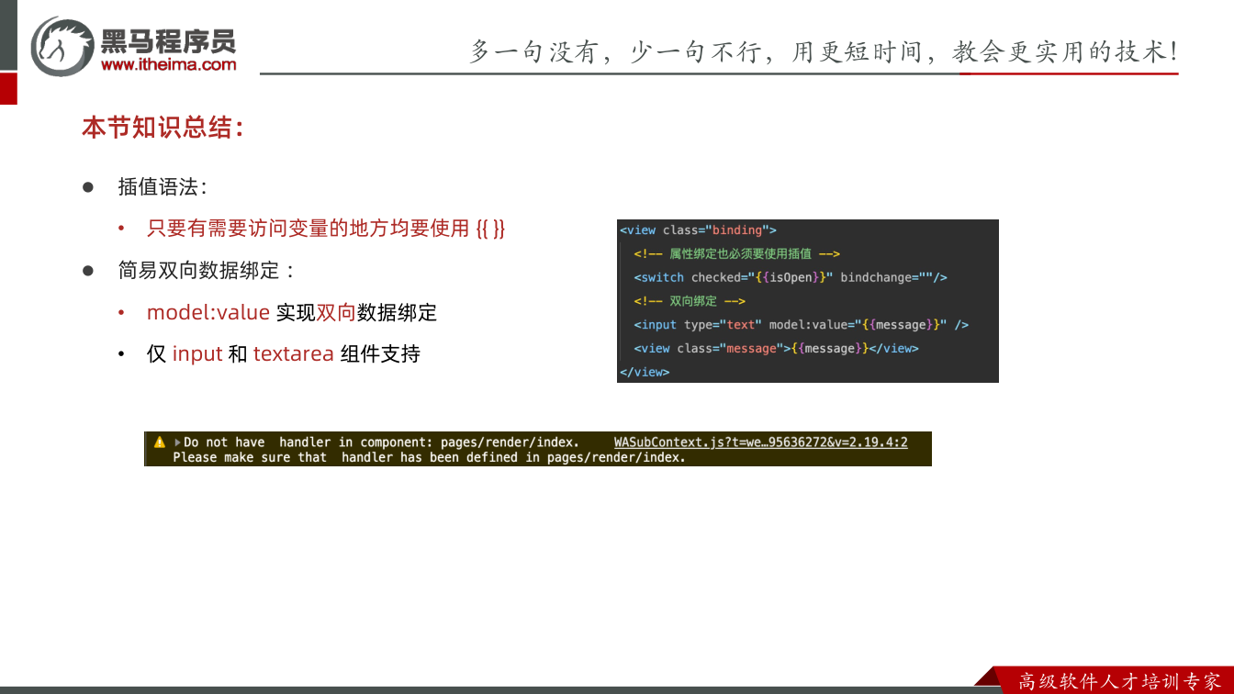The image size is (1234, 694).
Task: Expand the console warning disclosure triangle
Action: click(x=177, y=442)
